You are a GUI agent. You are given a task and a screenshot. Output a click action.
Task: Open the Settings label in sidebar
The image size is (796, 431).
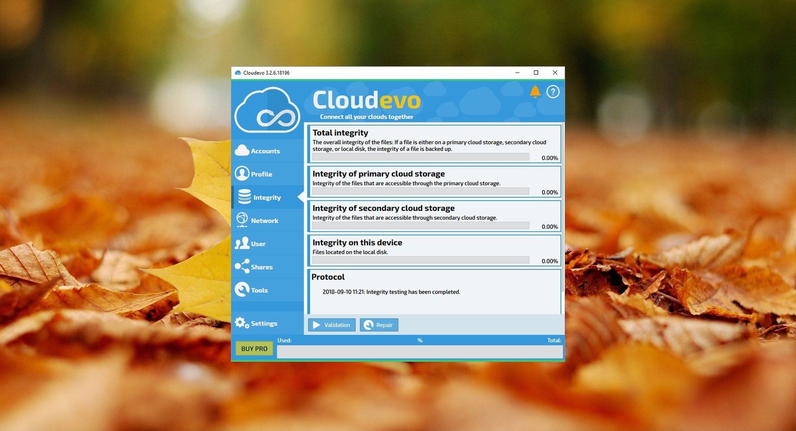[264, 323]
